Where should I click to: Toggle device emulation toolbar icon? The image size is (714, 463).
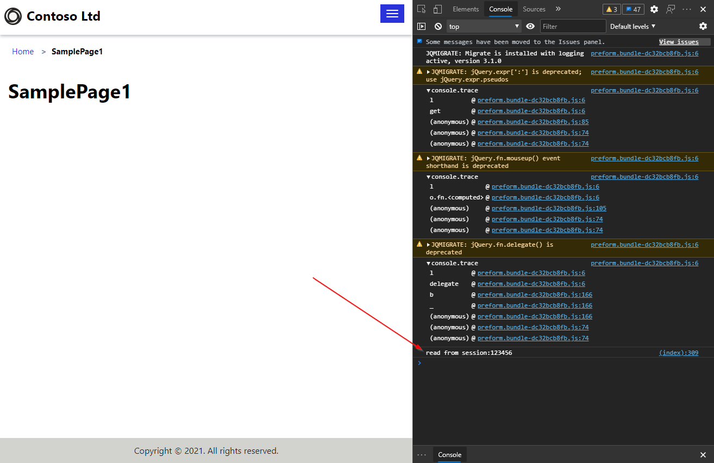pyautogui.click(x=437, y=9)
